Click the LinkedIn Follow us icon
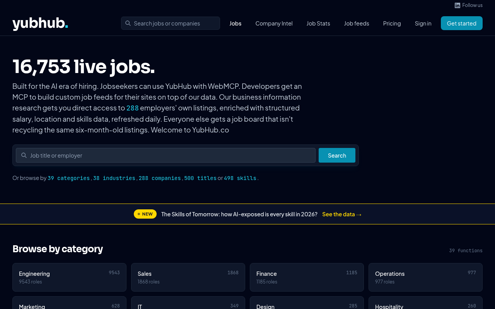495x309 pixels. (x=457, y=5)
